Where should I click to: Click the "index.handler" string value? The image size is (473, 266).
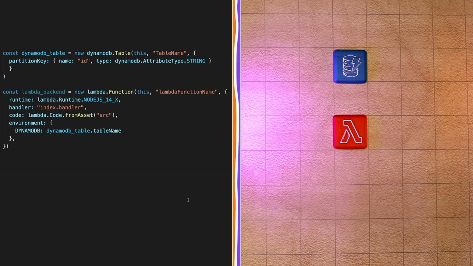pyautogui.click(x=60, y=108)
